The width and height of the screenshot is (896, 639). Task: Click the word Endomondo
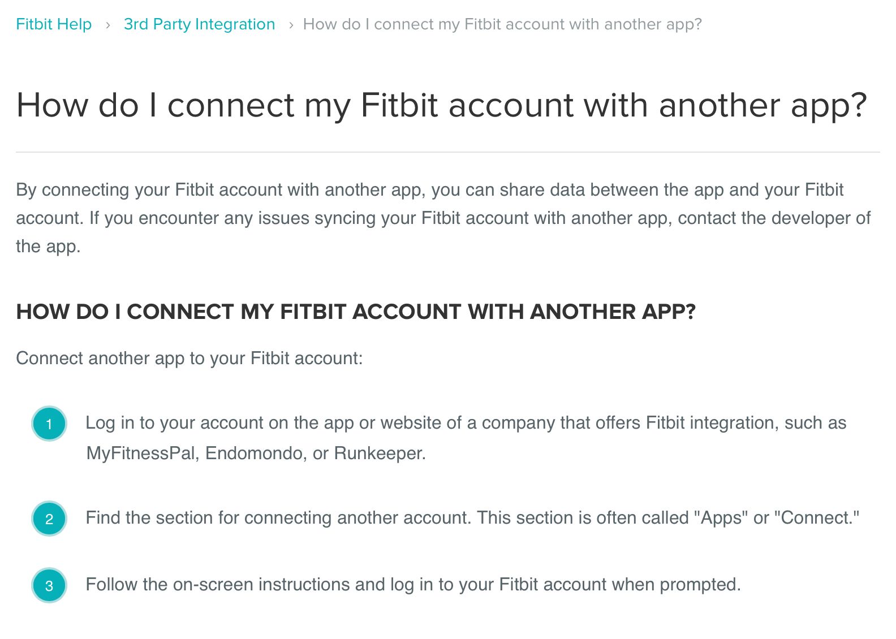click(x=253, y=454)
